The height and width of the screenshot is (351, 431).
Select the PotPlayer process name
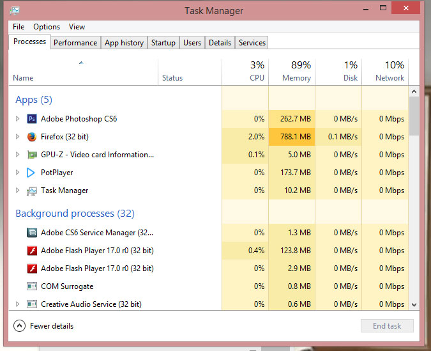pyautogui.click(x=57, y=173)
